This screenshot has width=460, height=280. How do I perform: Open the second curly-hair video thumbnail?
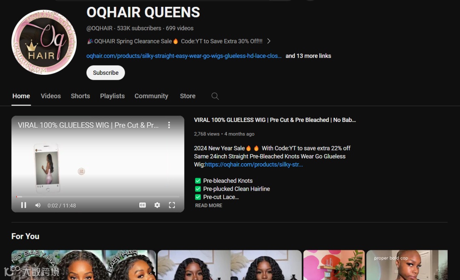[230, 265]
